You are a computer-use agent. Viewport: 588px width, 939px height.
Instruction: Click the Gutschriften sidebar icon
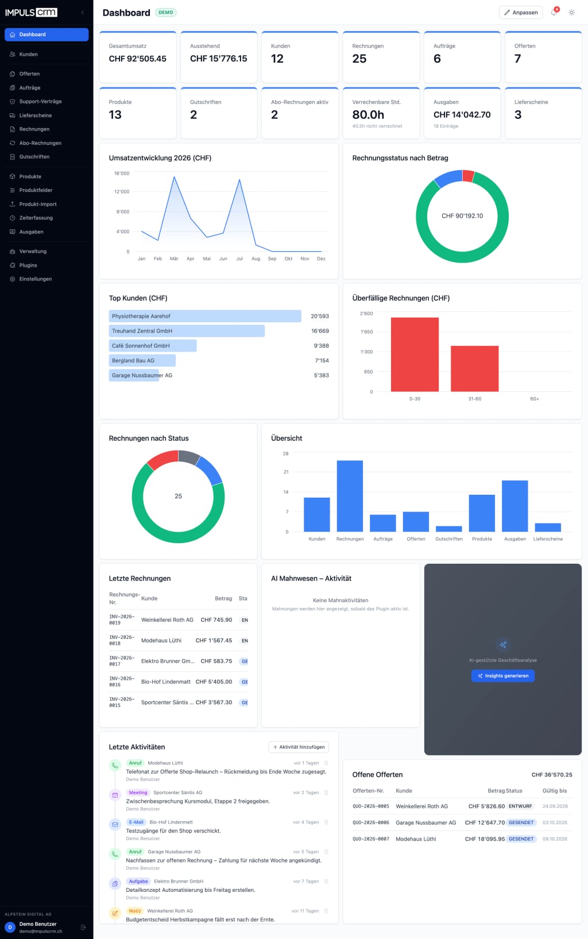(13, 157)
